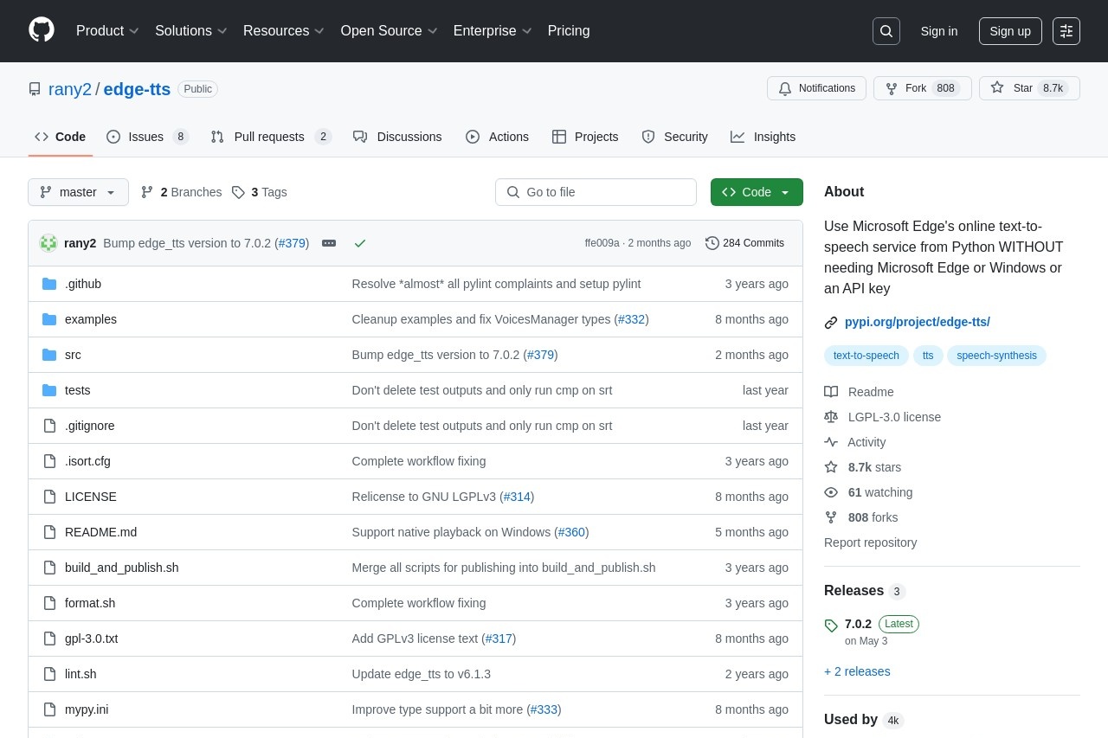The height and width of the screenshot is (738, 1108).
Task: Click Report repository
Action: pyautogui.click(x=870, y=542)
